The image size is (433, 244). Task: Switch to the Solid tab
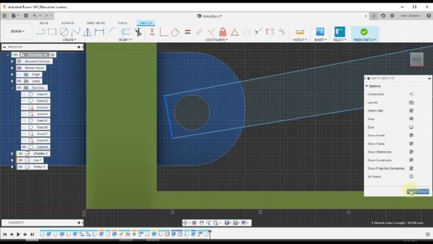pyautogui.click(x=43, y=23)
